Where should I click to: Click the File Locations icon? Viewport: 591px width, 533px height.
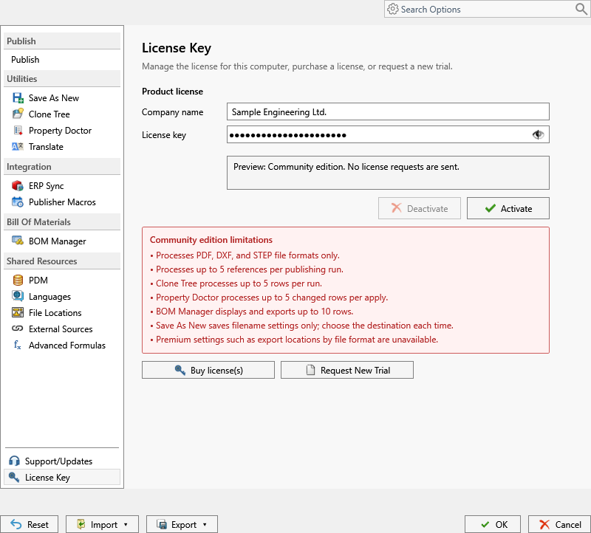click(x=18, y=312)
